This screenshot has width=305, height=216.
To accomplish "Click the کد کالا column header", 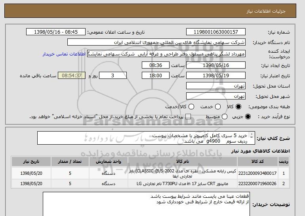I will (257, 162).
